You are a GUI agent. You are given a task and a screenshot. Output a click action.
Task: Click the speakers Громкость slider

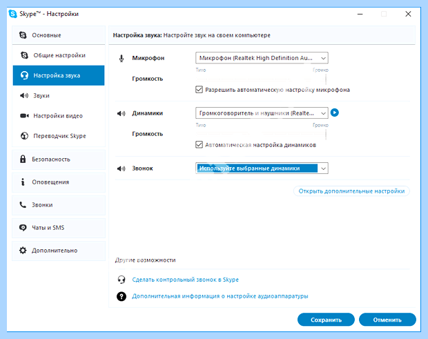[261, 135]
